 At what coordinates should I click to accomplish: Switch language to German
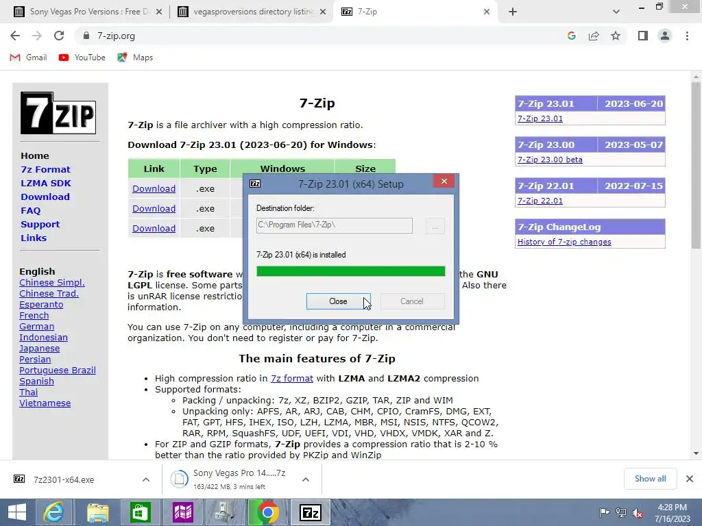tap(37, 327)
